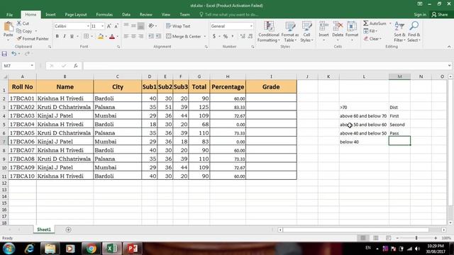Open the Borders icon
This screenshot has width=454, height=255.
(x=87, y=36)
